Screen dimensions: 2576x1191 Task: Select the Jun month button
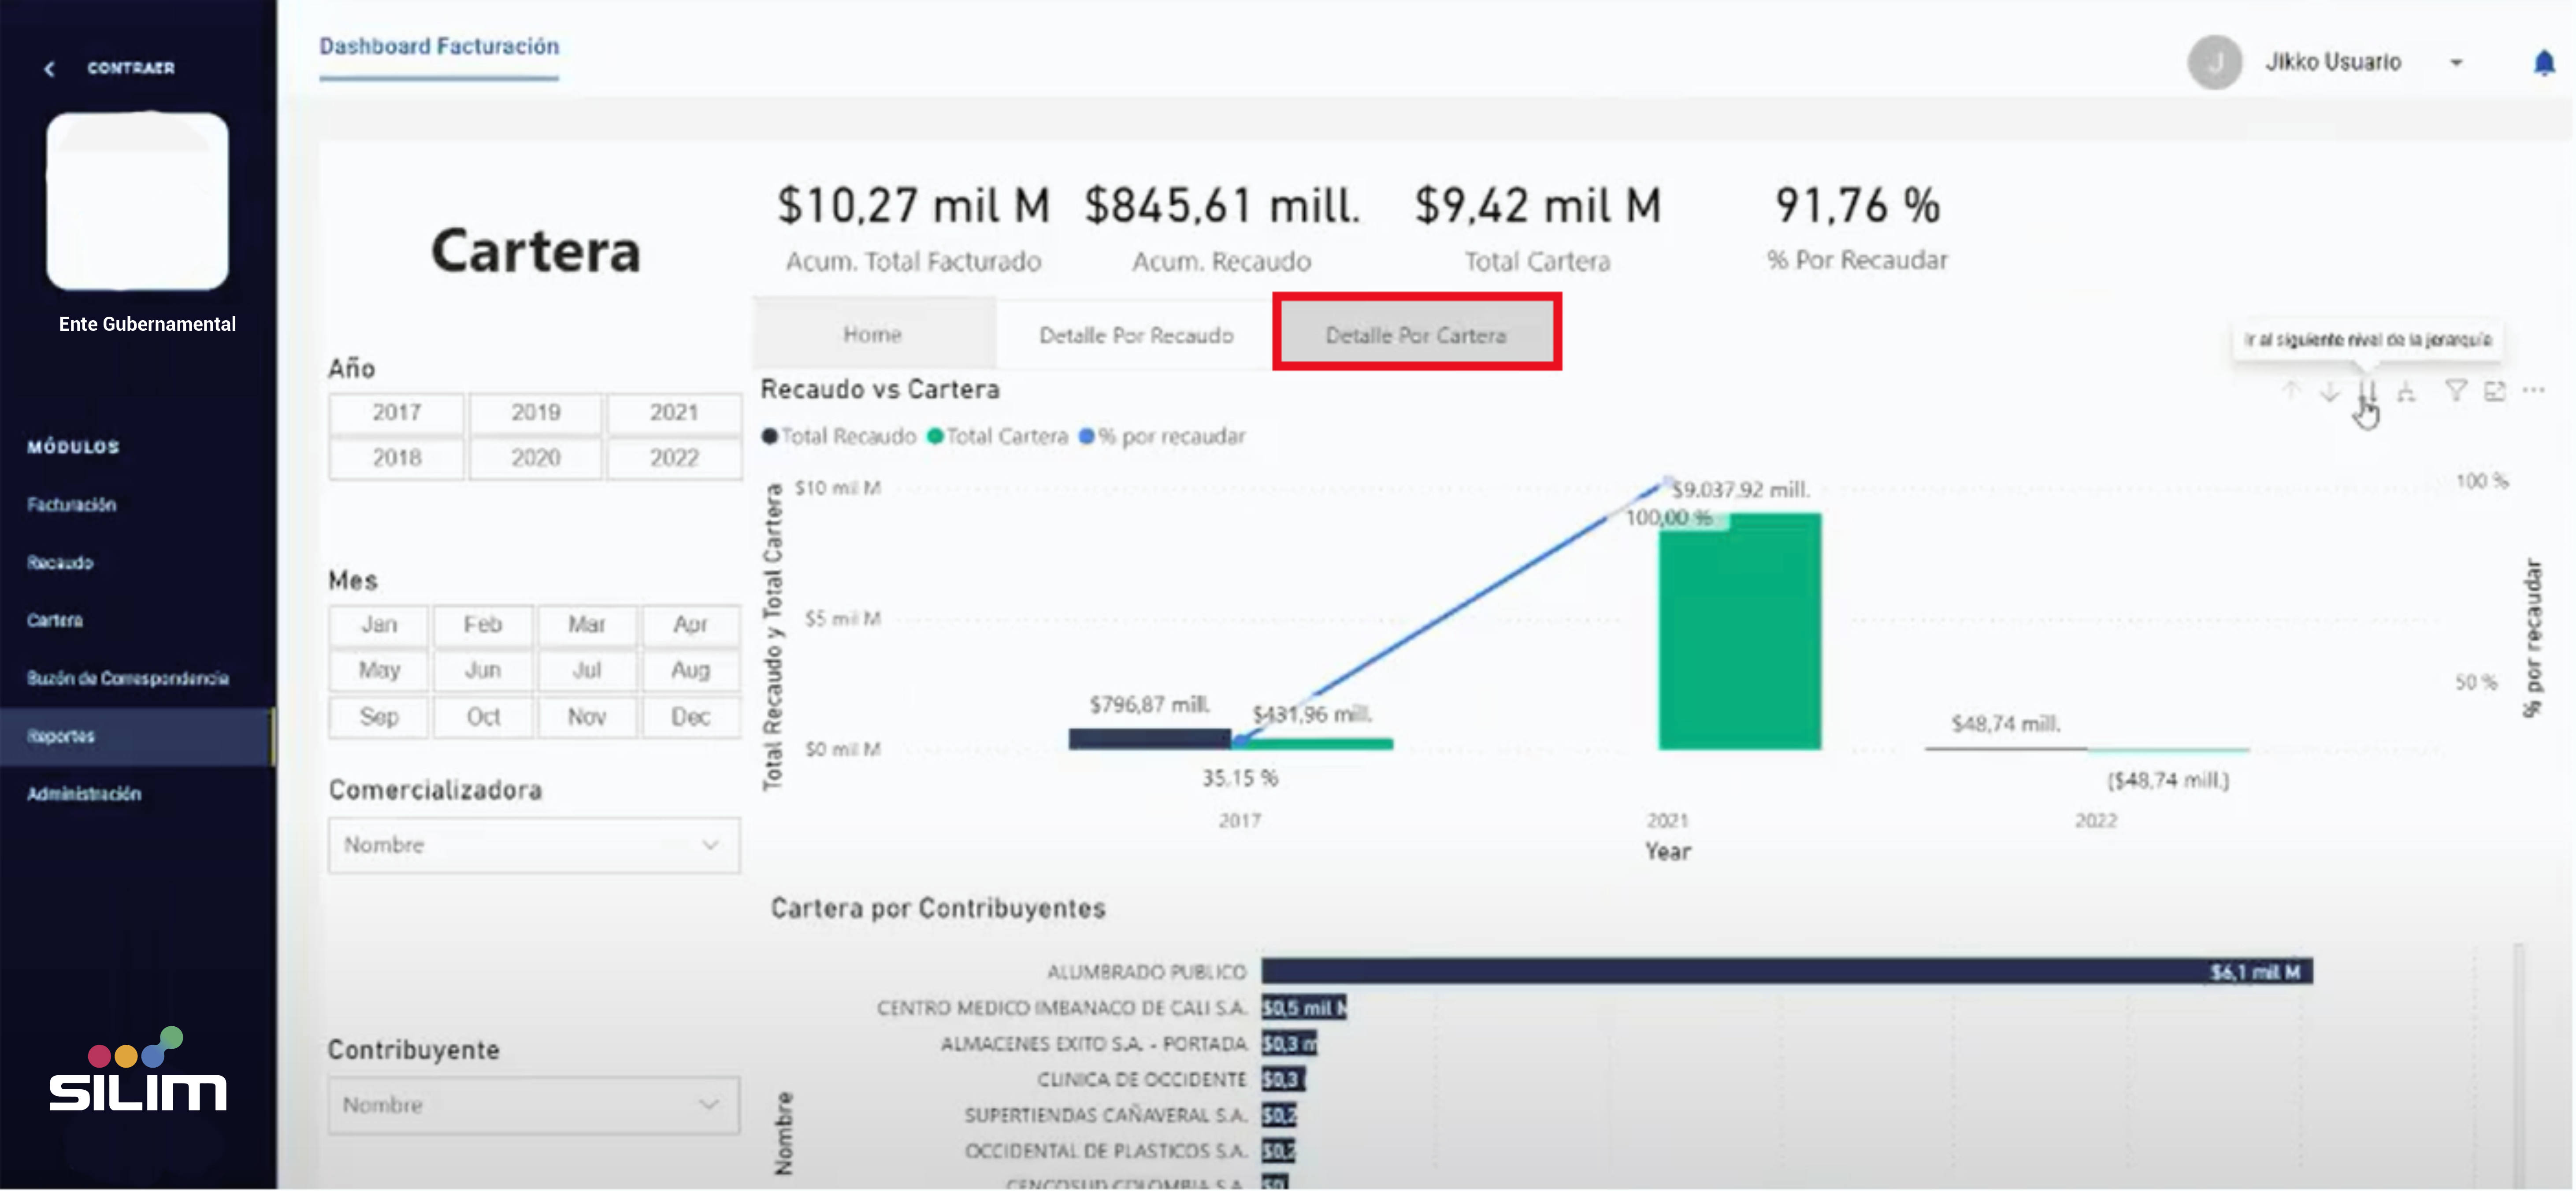(483, 670)
